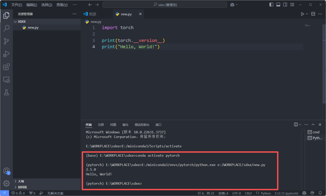
Task: Open the Remote Explorer view
Action: click(x=6, y=80)
